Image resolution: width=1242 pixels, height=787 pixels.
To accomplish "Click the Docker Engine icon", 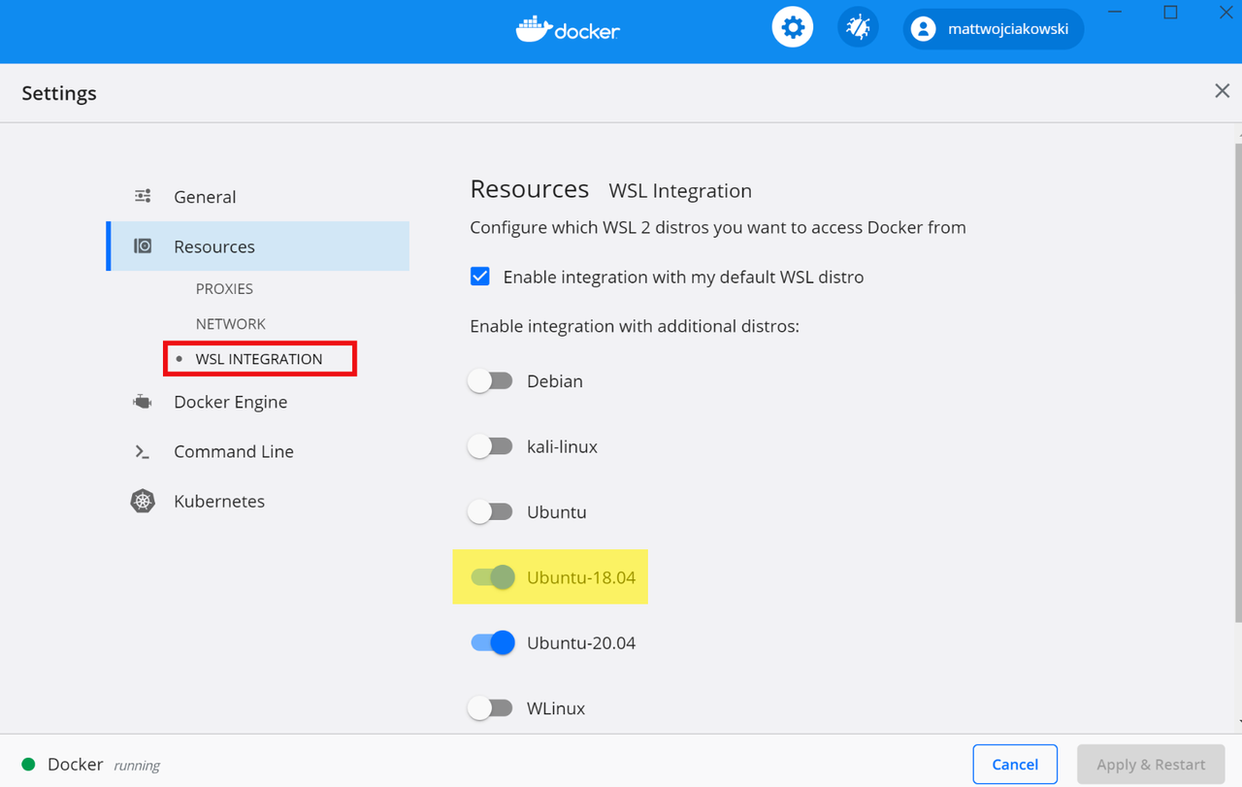I will (x=143, y=402).
